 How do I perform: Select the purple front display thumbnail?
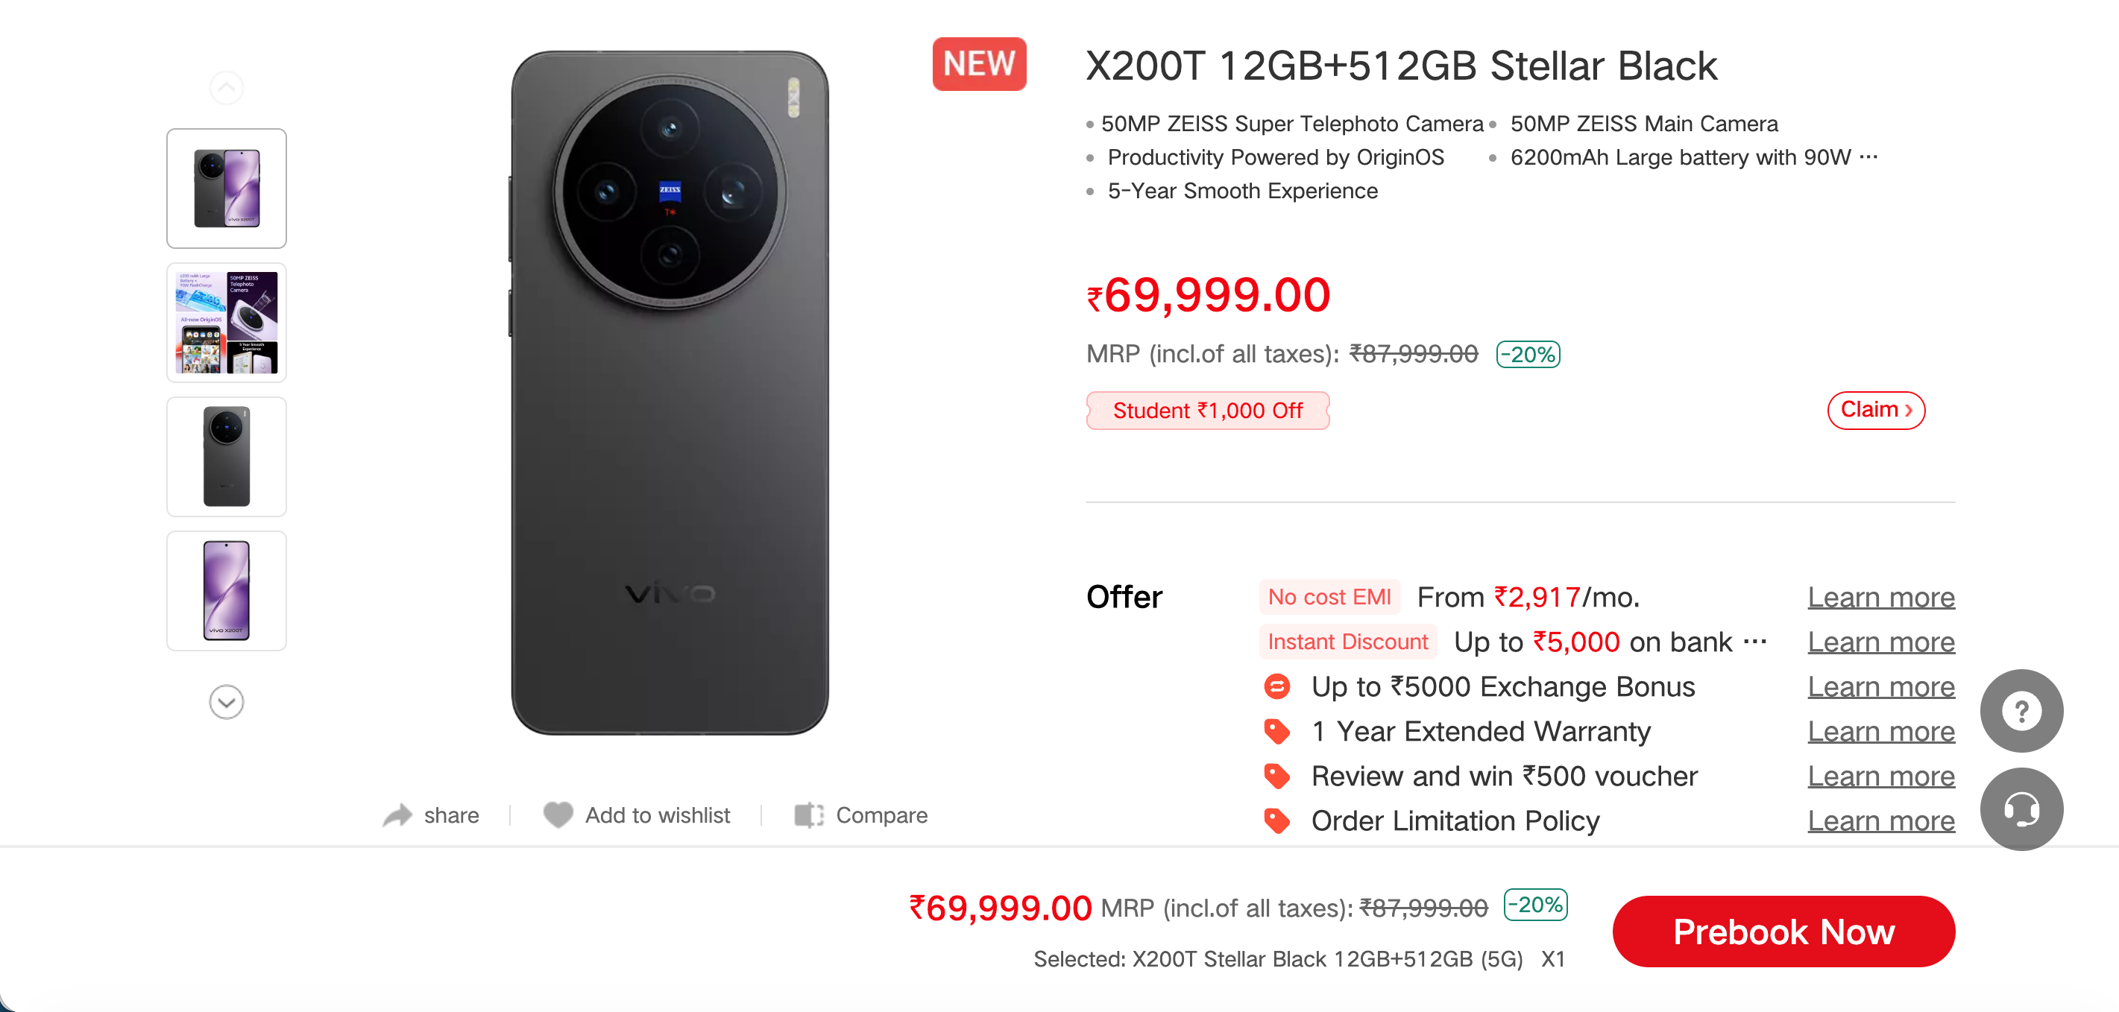226,590
